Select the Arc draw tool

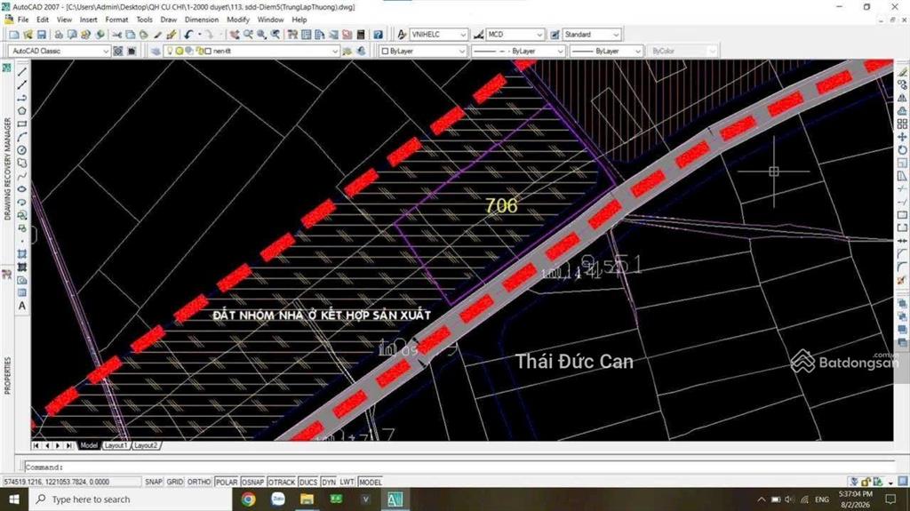pyautogui.click(x=22, y=137)
